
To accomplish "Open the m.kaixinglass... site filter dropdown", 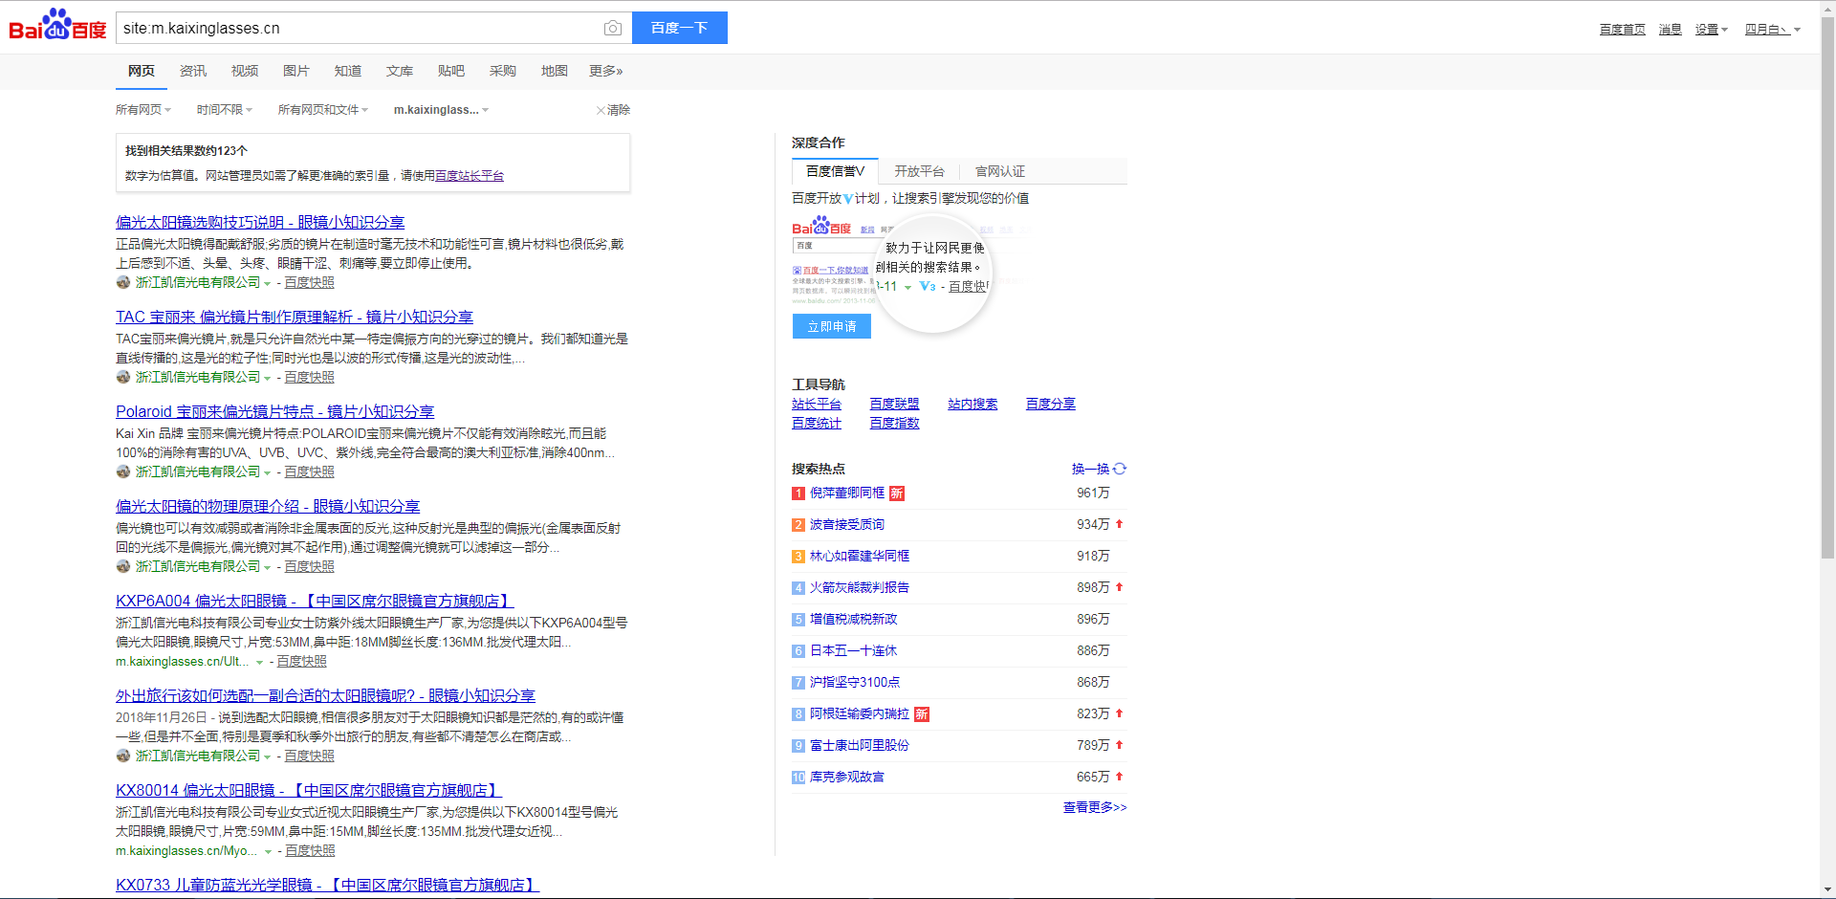I will (x=442, y=110).
